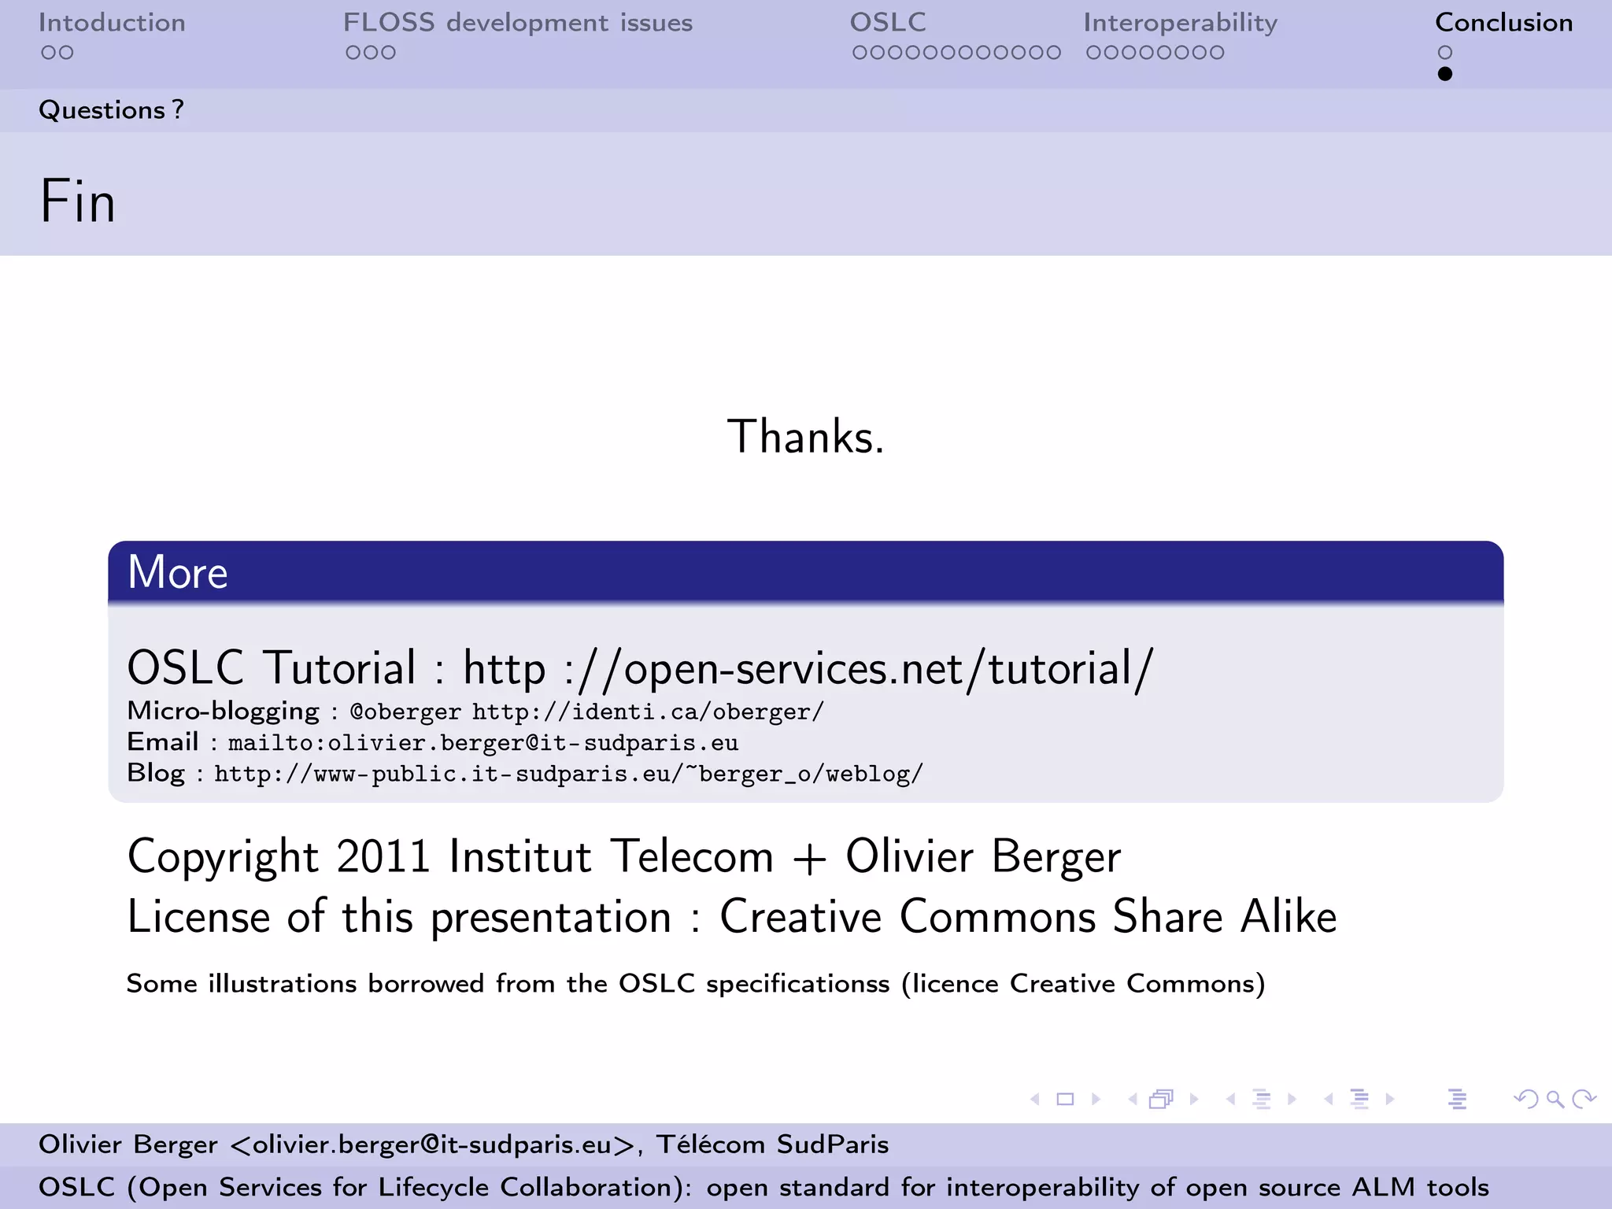This screenshot has width=1612, height=1209.
Task: Click the slide rectangle navigation icon
Action: pos(1065,1099)
